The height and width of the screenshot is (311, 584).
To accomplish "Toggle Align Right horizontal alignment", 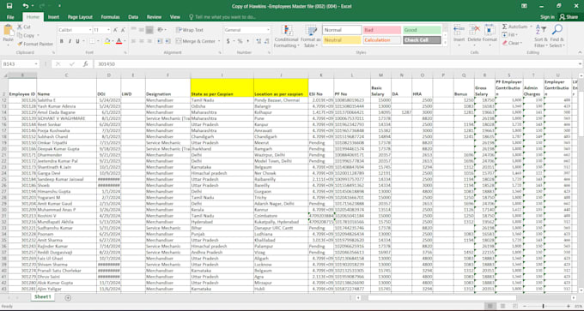I will click(x=149, y=41).
